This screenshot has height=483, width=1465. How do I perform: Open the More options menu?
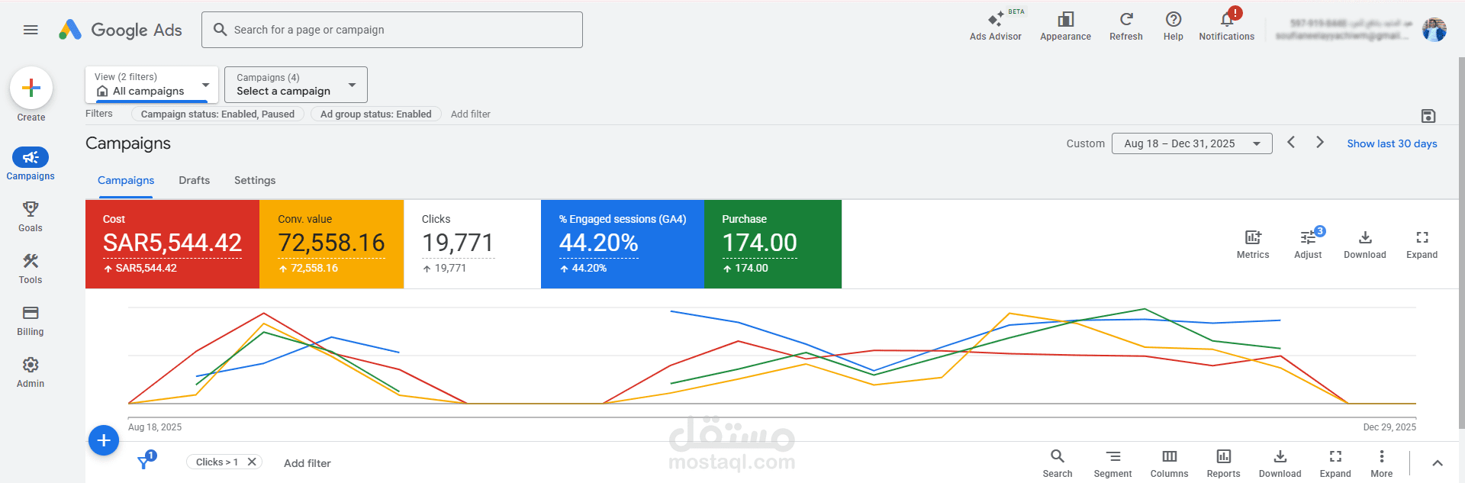point(1382,463)
